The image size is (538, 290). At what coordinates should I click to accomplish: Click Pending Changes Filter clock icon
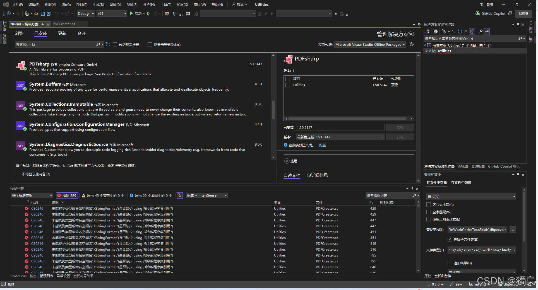(444, 32)
